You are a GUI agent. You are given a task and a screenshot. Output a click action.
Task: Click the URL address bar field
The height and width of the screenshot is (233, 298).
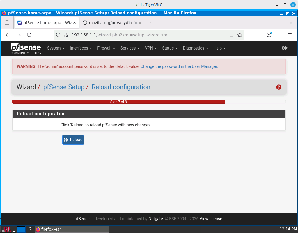click(x=146, y=35)
